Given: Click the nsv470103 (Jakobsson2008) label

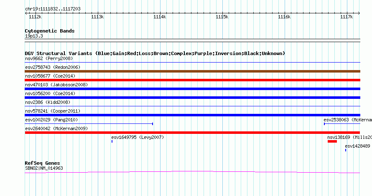Looking at the screenshot, I should tap(56, 85).
